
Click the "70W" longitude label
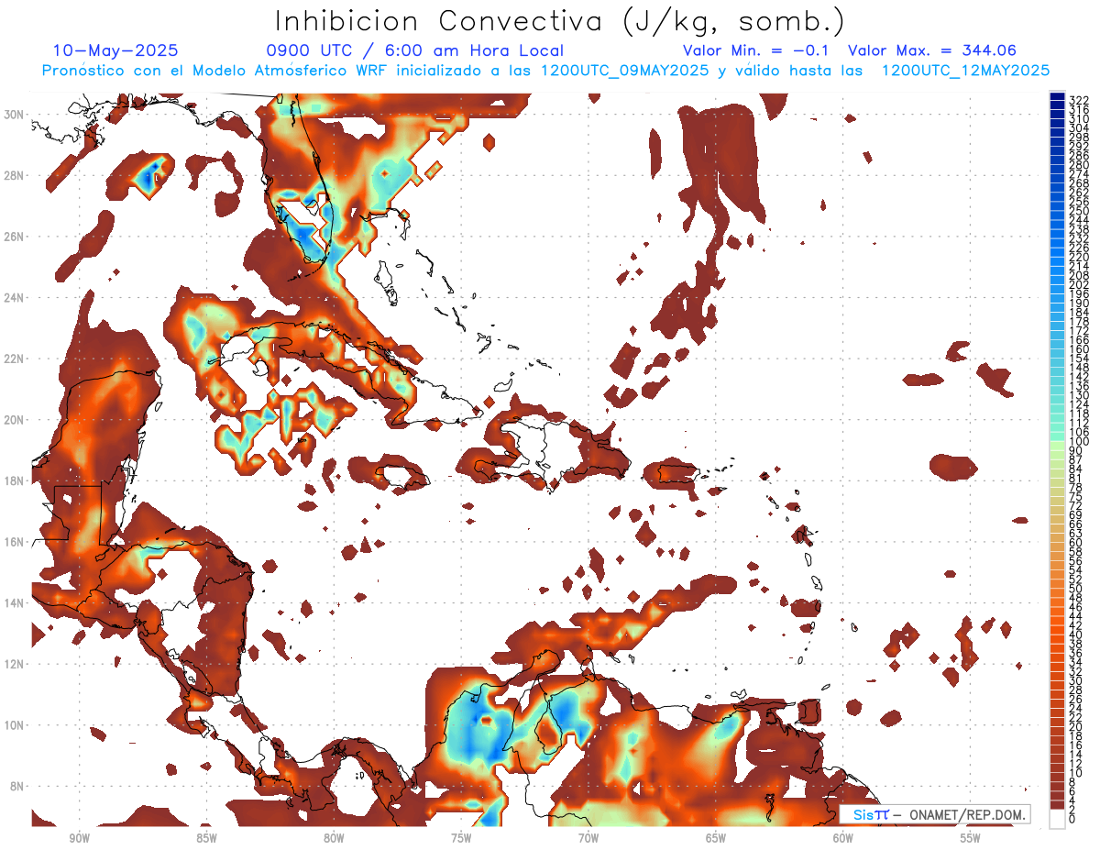[588, 837]
